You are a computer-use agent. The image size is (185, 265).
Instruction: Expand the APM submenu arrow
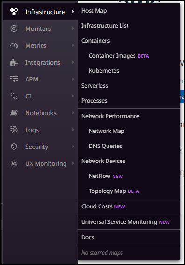pos(73,79)
